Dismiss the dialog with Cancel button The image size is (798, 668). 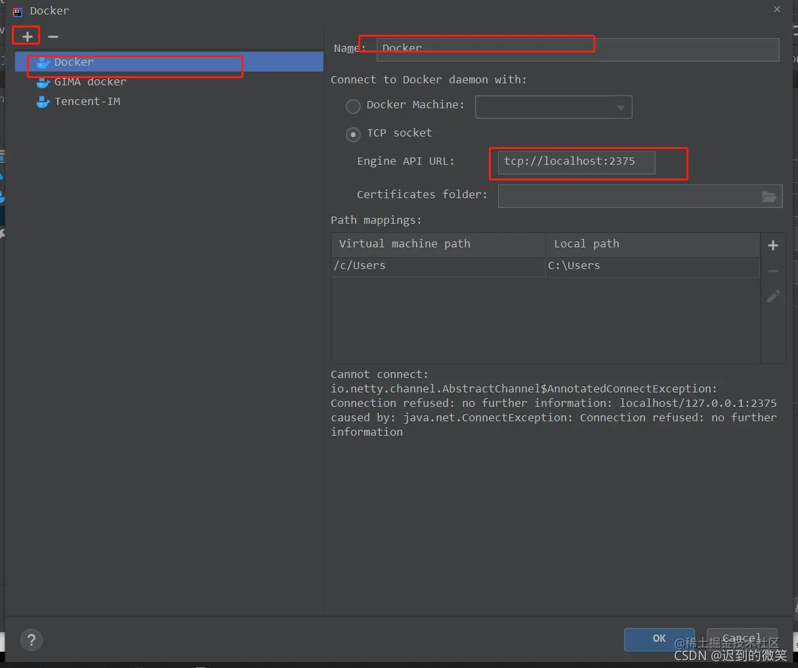pos(742,639)
